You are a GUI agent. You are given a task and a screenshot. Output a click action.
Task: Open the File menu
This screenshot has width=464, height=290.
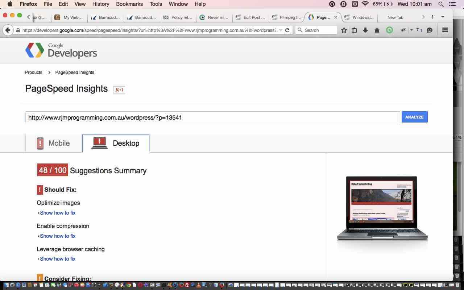click(47, 4)
